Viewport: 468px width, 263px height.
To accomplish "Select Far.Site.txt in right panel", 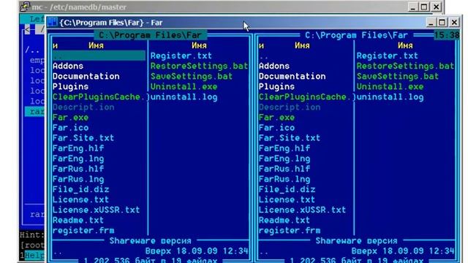I will [290, 138].
